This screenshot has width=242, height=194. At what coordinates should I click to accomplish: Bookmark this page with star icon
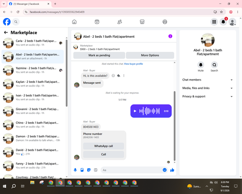[x=221, y=12]
